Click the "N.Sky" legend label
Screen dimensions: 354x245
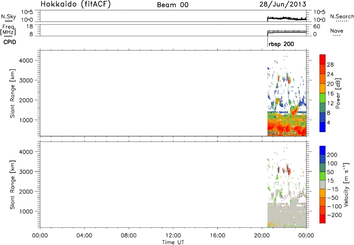(x=8, y=16)
